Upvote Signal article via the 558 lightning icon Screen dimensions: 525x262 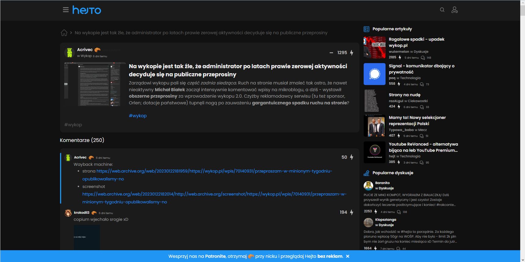(x=399, y=84)
